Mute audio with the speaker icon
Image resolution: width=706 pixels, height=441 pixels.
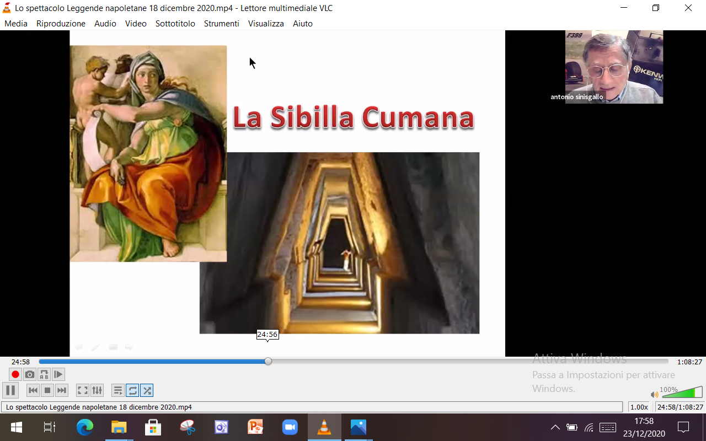click(655, 394)
